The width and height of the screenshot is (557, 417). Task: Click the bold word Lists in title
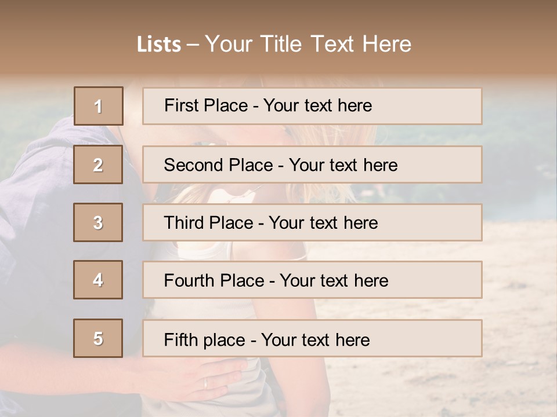click(x=158, y=45)
